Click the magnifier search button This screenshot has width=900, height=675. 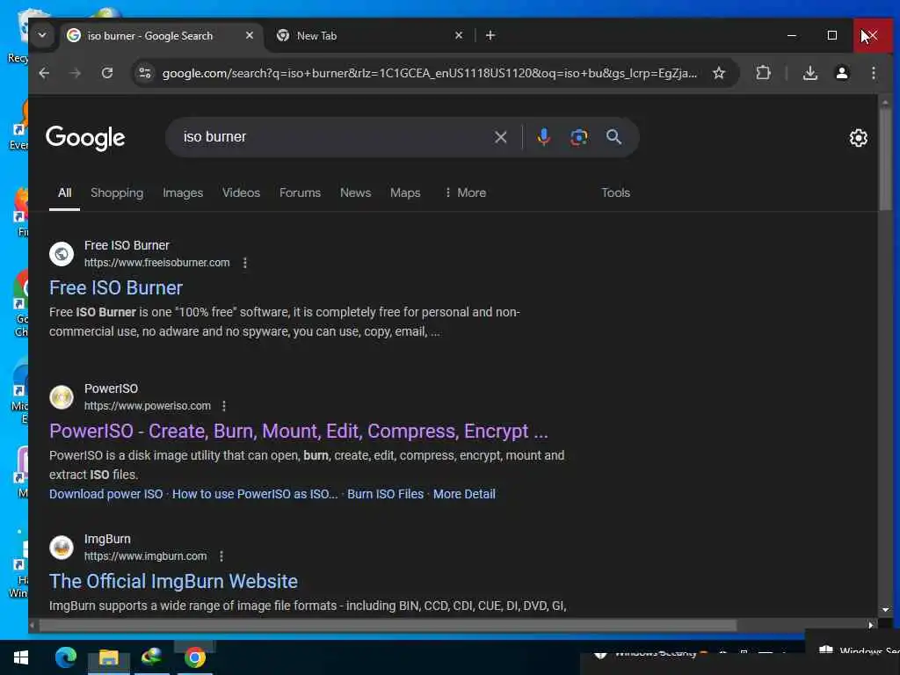[x=613, y=137]
